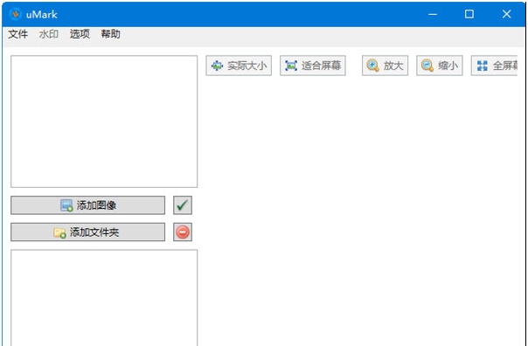Minimize the uMark window
The image size is (528, 346).
tap(433, 14)
